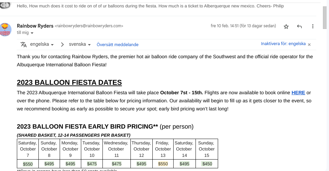Screen dimensions: 329x171
Task: Click the email date 'fre 10 feb. 14:51'
Action: pyautogui.click(x=225, y=26)
